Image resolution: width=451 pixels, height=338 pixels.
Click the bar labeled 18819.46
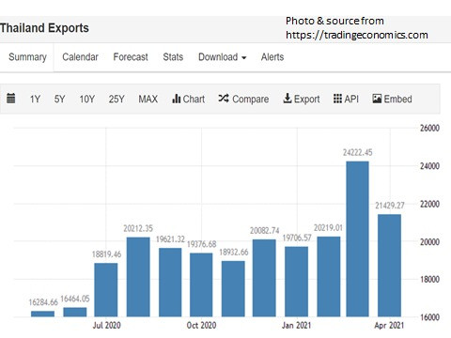[106, 290]
